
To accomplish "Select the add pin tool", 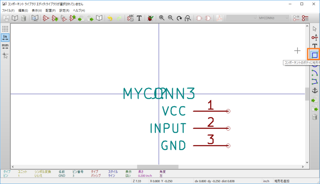I will pos(314,37).
